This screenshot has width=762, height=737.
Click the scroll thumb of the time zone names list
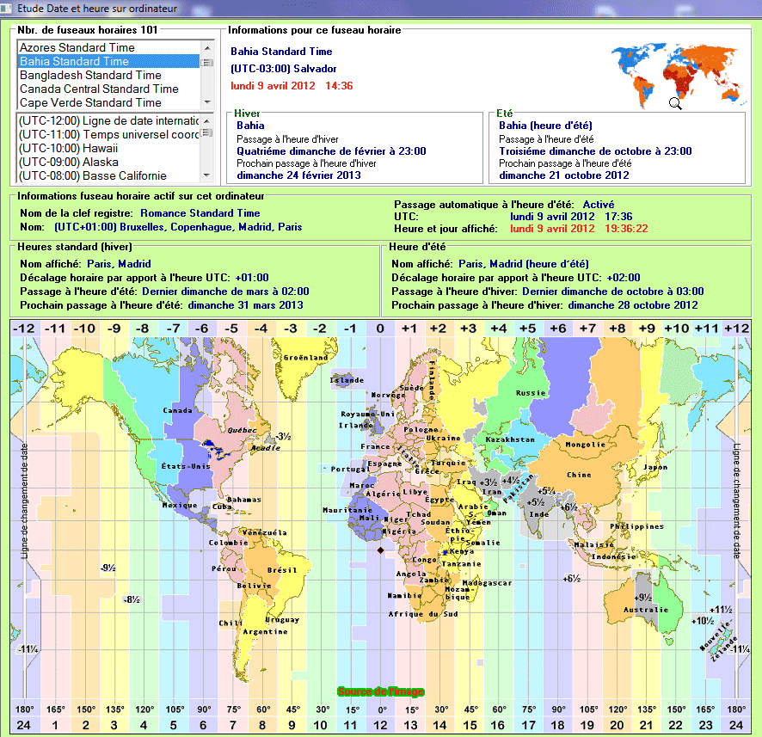click(x=207, y=62)
